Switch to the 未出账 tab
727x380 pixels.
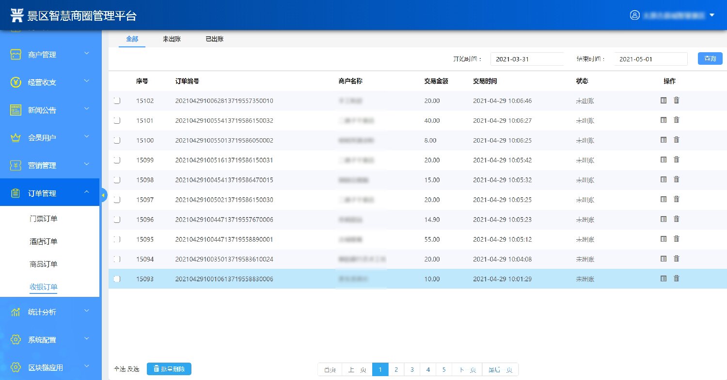(x=172, y=39)
